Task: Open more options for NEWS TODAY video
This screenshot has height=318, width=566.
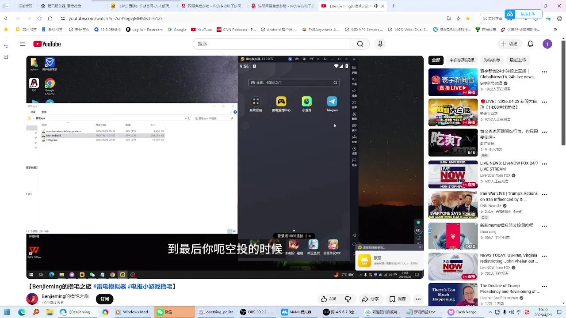Action: click(x=544, y=256)
